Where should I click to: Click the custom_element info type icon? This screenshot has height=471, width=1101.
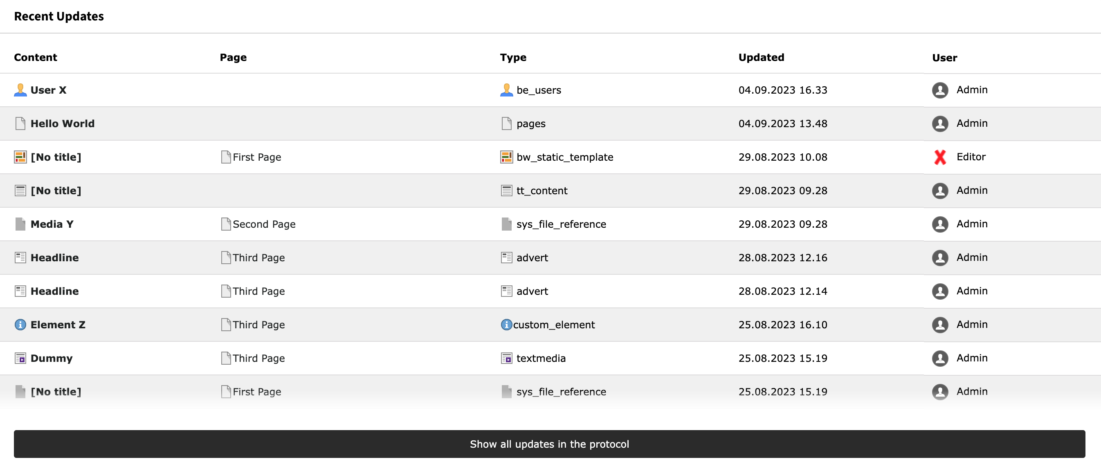(x=506, y=324)
